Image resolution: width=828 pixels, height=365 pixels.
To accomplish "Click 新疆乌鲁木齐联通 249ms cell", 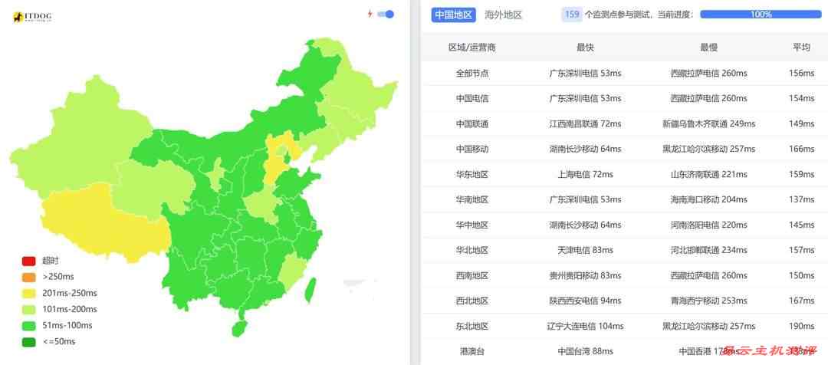I will coord(708,123).
